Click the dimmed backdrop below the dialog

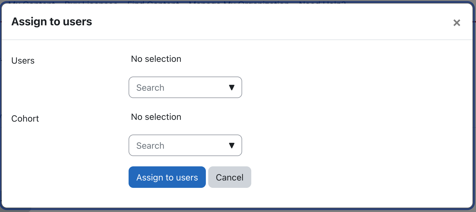click(x=236, y=211)
